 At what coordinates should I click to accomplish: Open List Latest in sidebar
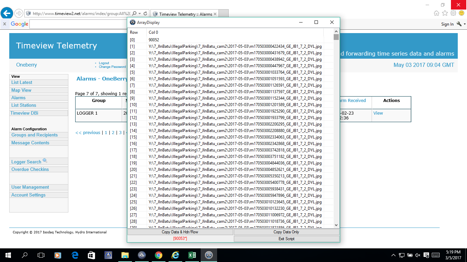click(22, 82)
